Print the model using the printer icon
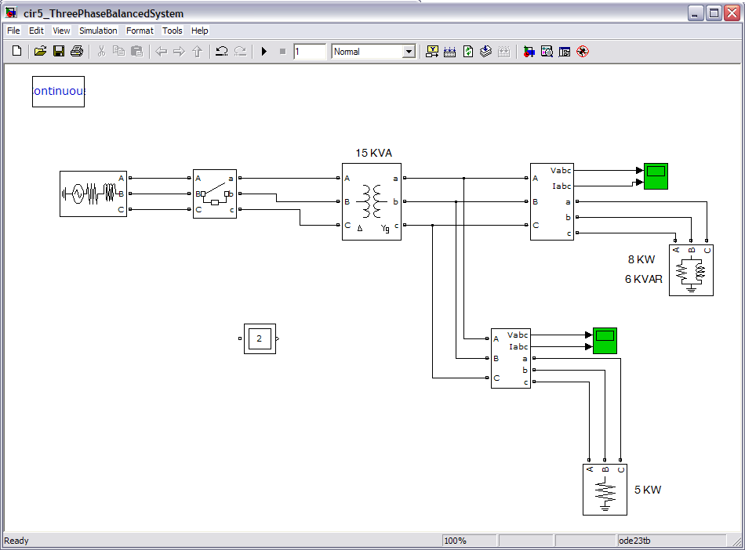745x550 pixels. coord(76,52)
